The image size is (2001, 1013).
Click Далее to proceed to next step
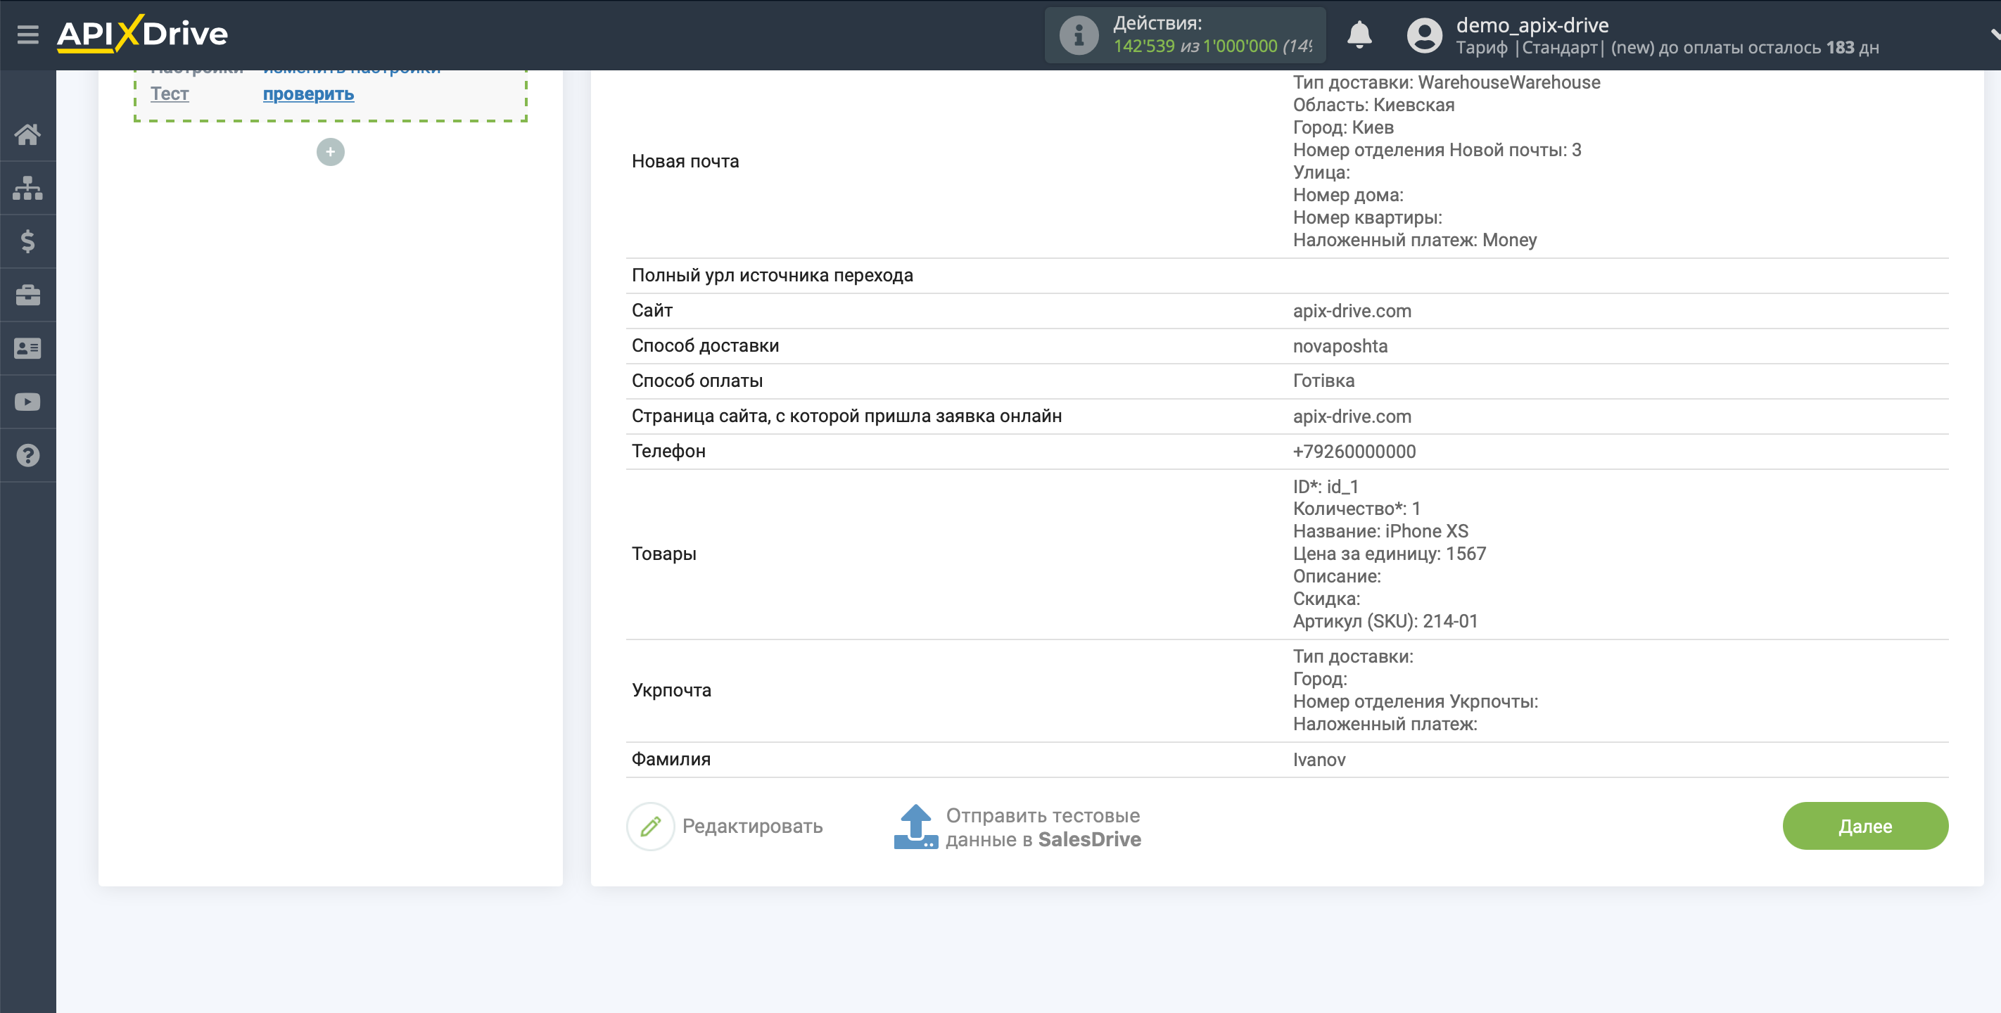1867,826
